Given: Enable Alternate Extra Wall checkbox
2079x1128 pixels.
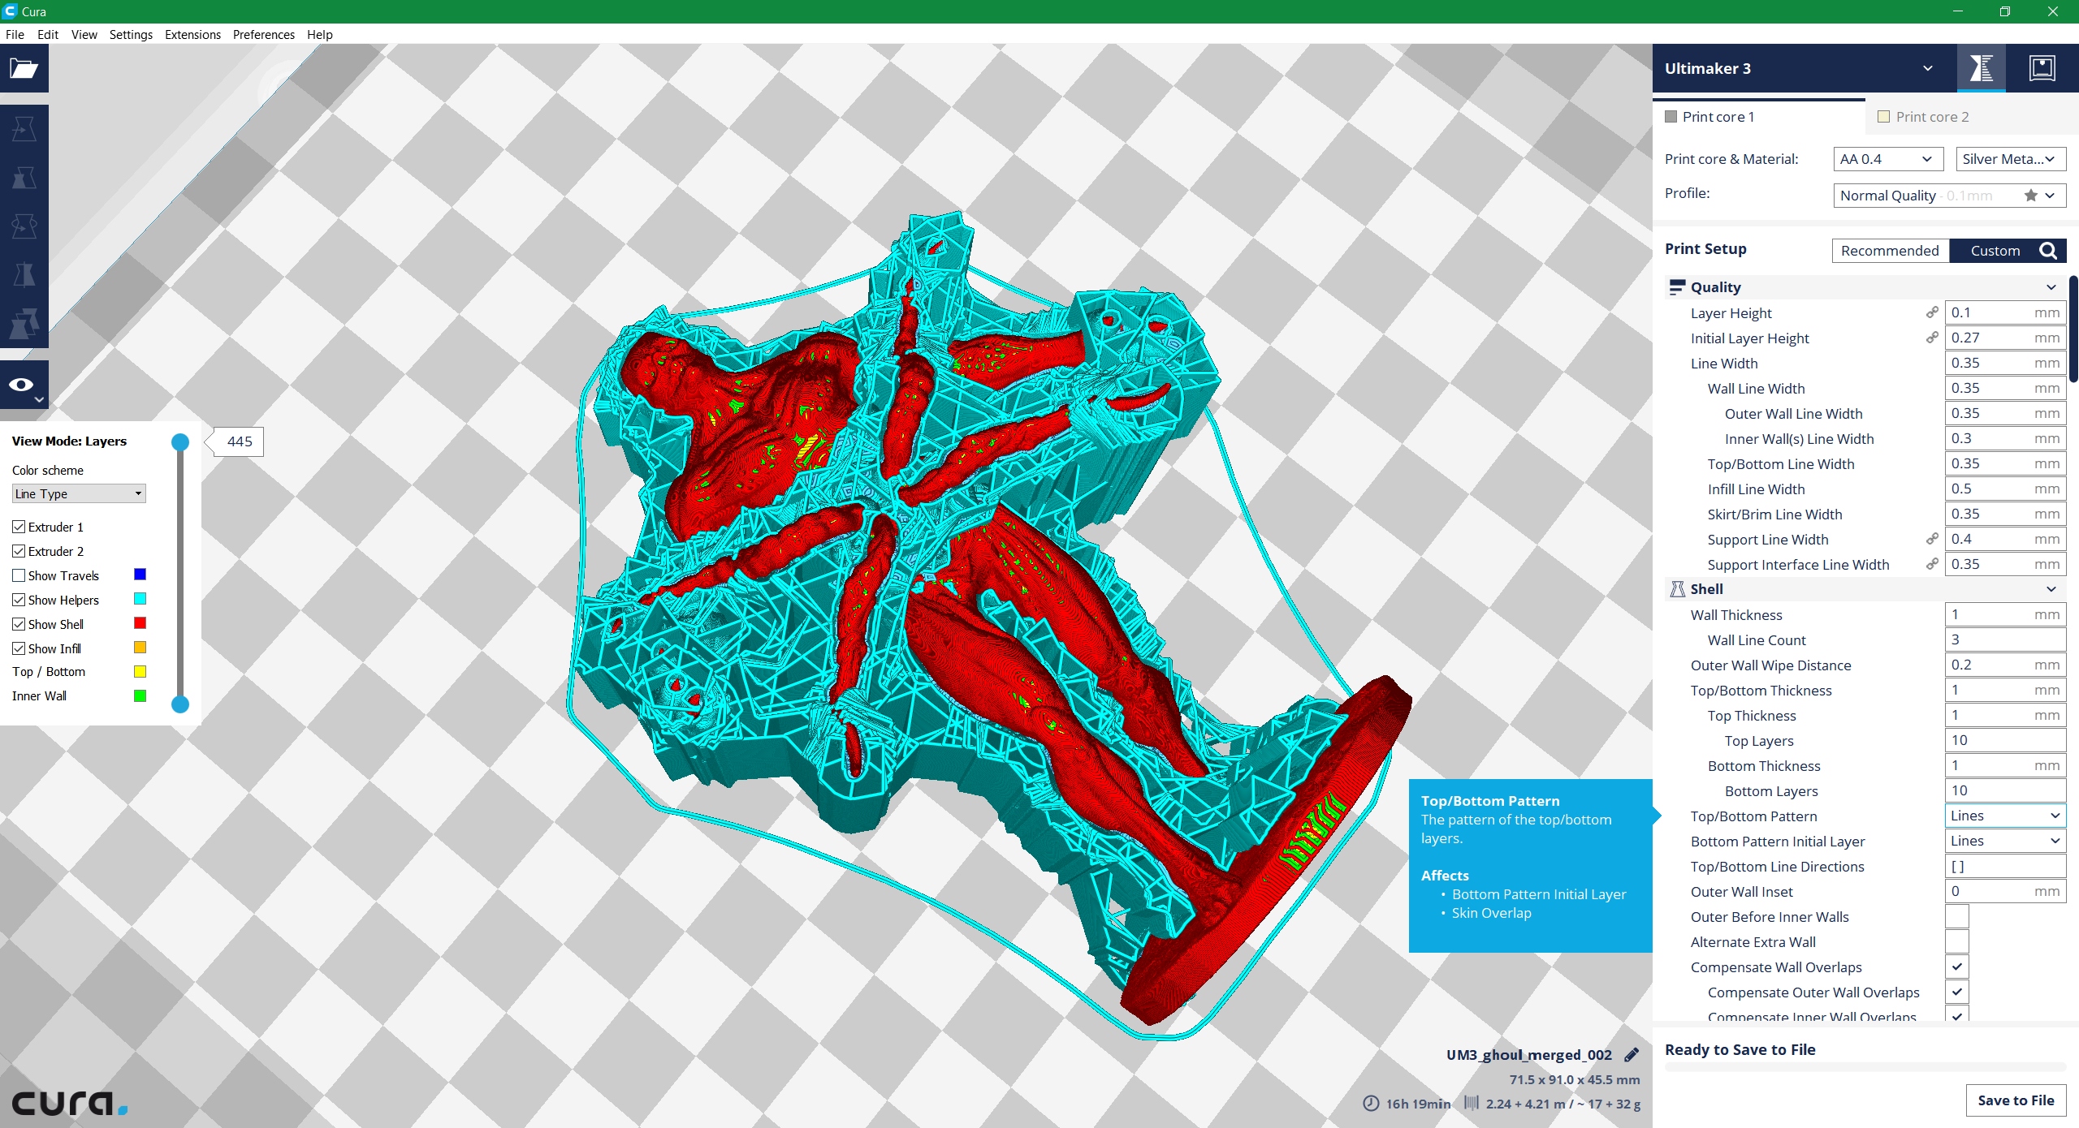Looking at the screenshot, I should pyautogui.click(x=1957, y=942).
